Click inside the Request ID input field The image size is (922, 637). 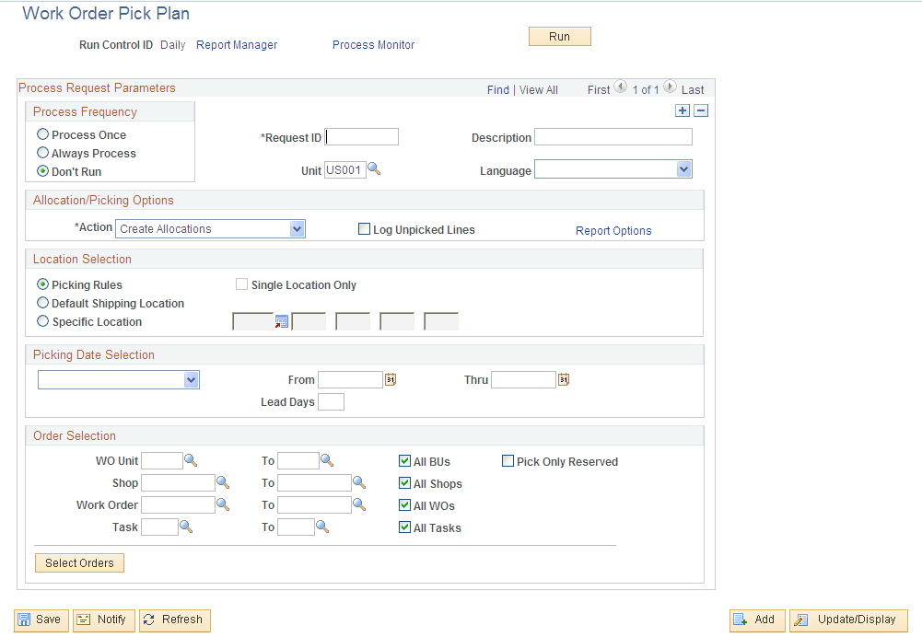pyautogui.click(x=361, y=136)
